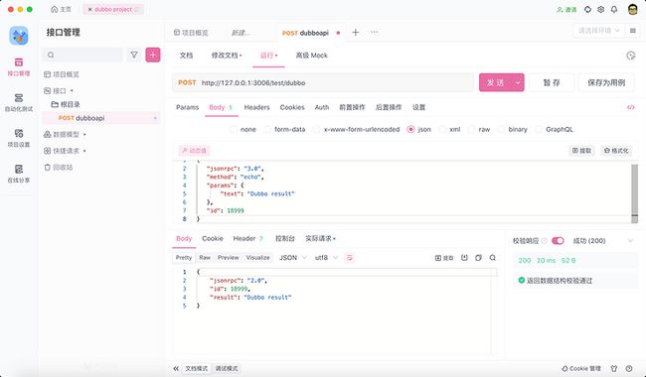The image size is (646, 377).
Task: Click the filter funnel icon
Action: click(134, 55)
